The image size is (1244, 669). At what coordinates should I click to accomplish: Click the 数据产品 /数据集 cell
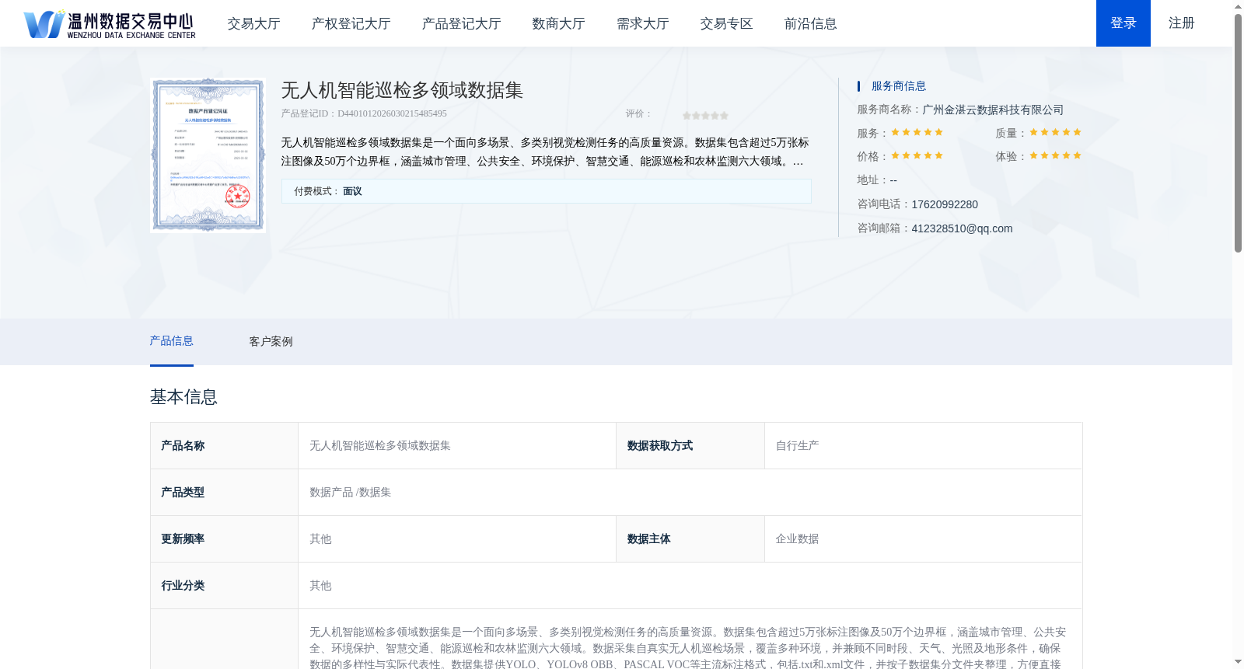click(x=690, y=493)
